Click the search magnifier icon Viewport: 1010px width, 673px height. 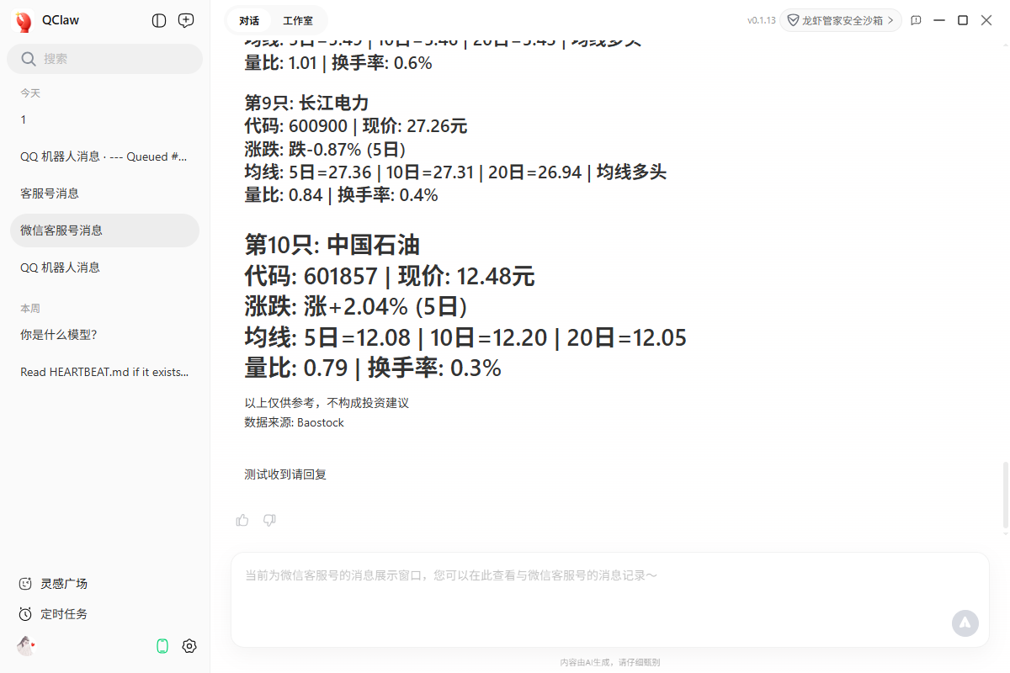click(x=29, y=59)
